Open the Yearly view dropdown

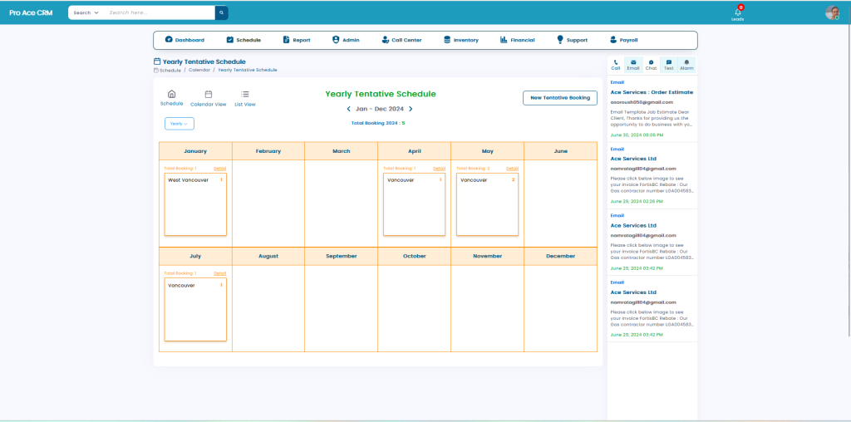[180, 124]
